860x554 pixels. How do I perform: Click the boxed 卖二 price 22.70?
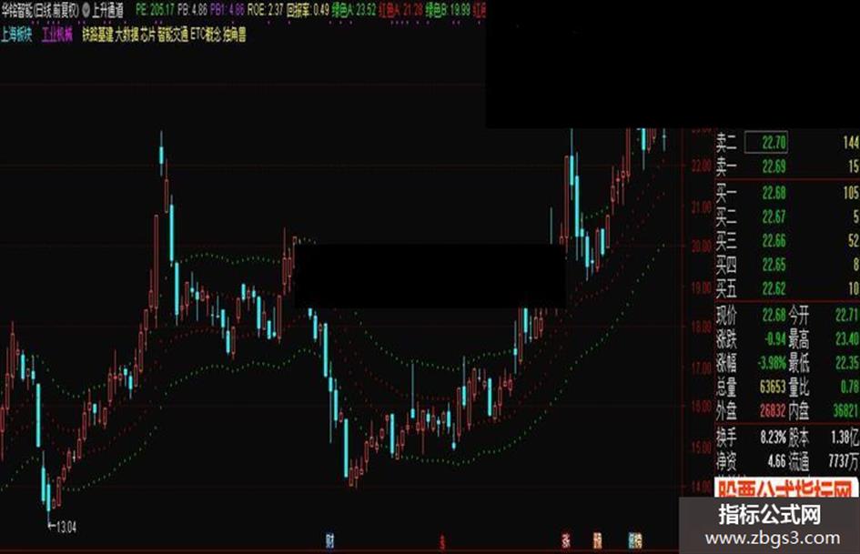click(766, 143)
